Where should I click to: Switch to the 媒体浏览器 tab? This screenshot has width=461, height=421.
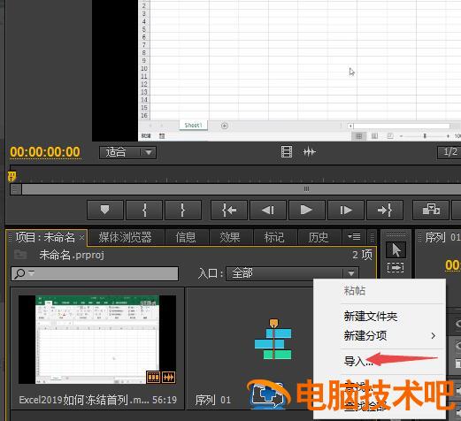point(126,237)
